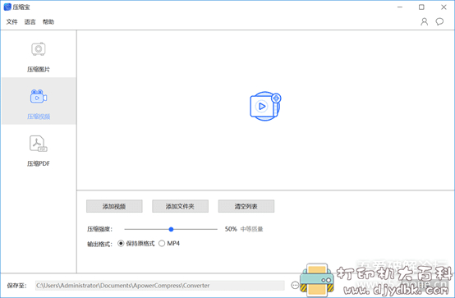Viewport: 455px width, 298px height.
Task: Select the MP4 output format option
Action: click(x=169, y=244)
